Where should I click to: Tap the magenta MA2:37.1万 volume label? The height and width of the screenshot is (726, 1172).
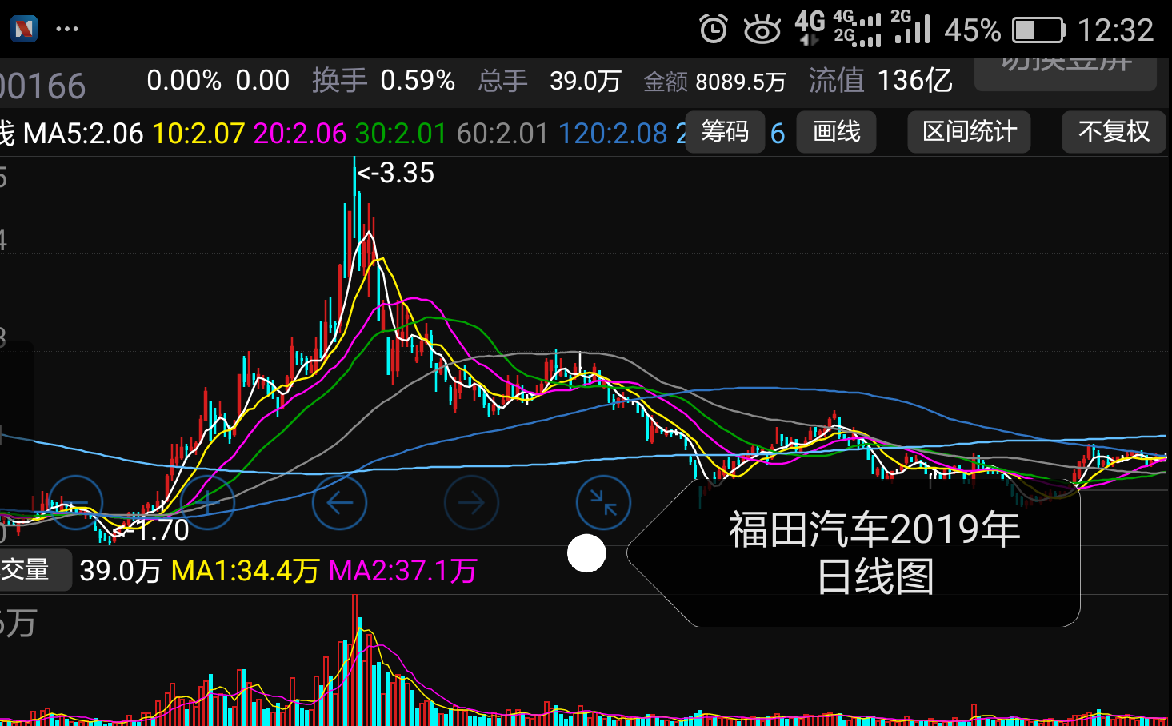click(x=402, y=571)
